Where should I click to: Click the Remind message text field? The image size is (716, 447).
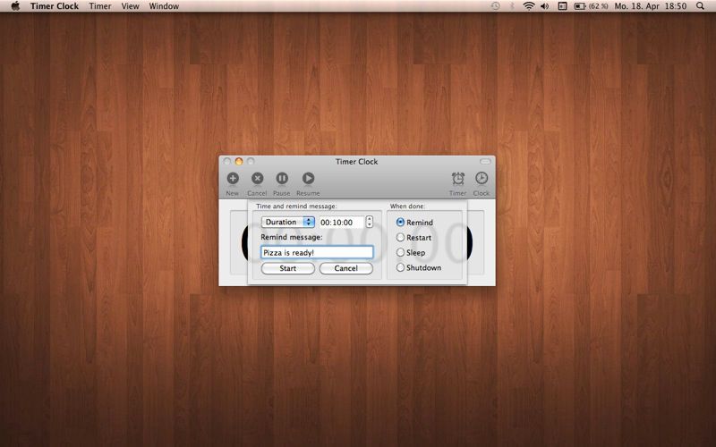tap(318, 252)
